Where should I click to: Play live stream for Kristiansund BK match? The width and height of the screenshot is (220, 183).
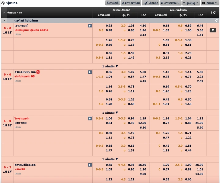90,72
